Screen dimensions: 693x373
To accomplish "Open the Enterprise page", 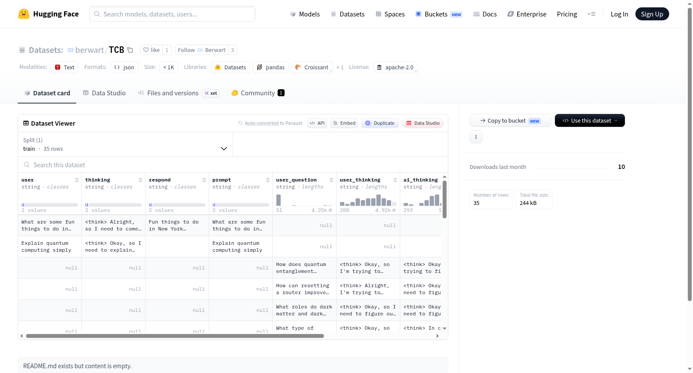I will (x=527, y=14).
